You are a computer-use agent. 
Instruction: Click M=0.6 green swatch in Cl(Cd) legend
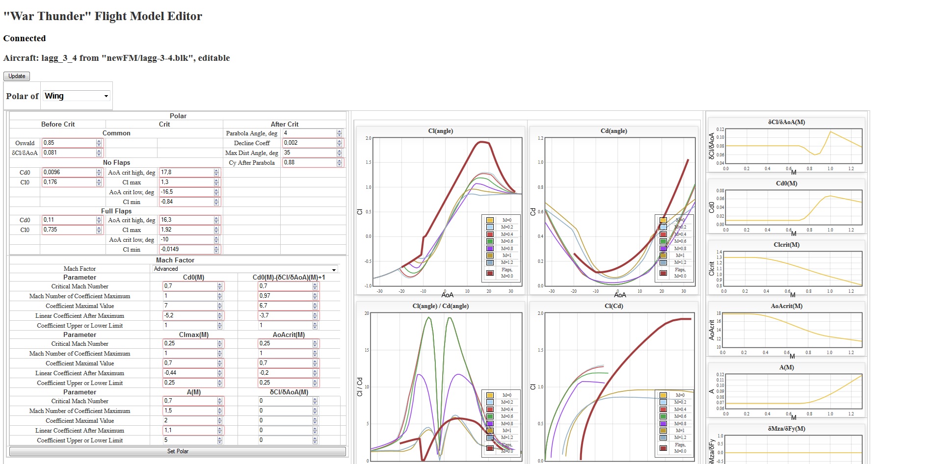663,416
